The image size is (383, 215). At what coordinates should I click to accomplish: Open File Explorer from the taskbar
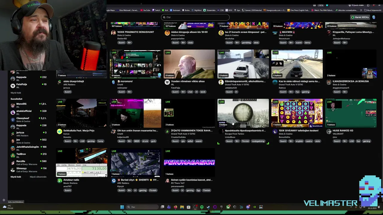tap(182, 207)
